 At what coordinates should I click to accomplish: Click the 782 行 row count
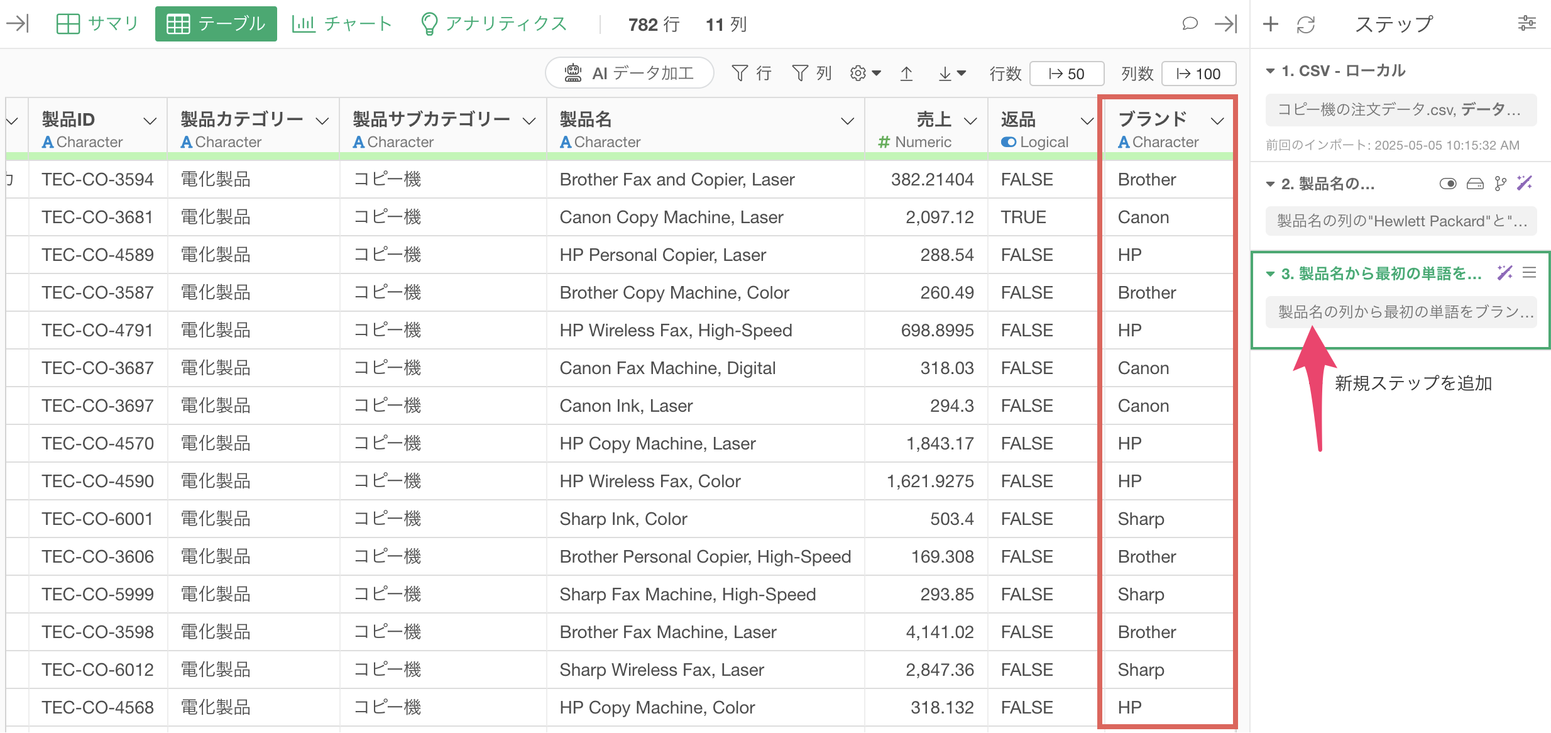654,25
